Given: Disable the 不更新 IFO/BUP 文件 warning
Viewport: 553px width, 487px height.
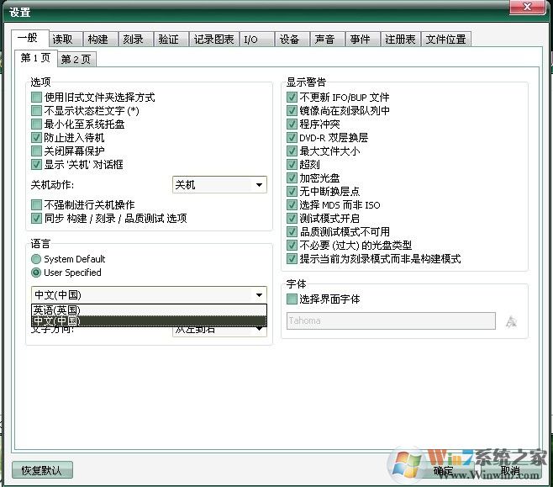Looking at the screenshot, I should tap(292, 98).
